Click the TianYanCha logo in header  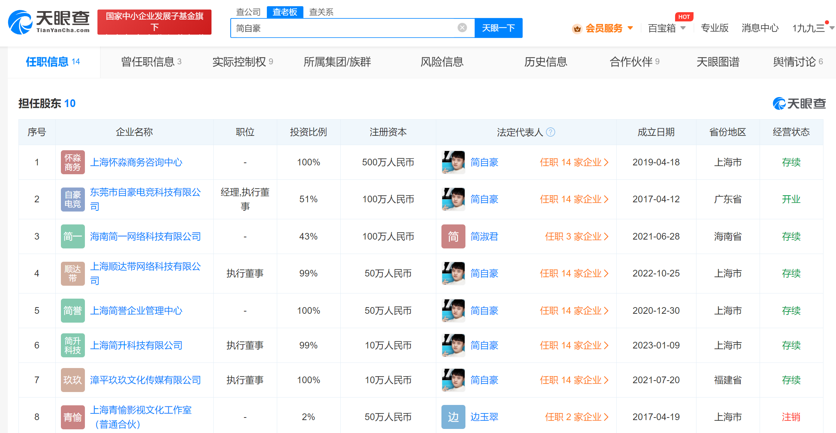[49, 22]
